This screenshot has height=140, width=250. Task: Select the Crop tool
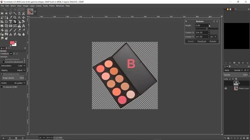pos(6,22)
